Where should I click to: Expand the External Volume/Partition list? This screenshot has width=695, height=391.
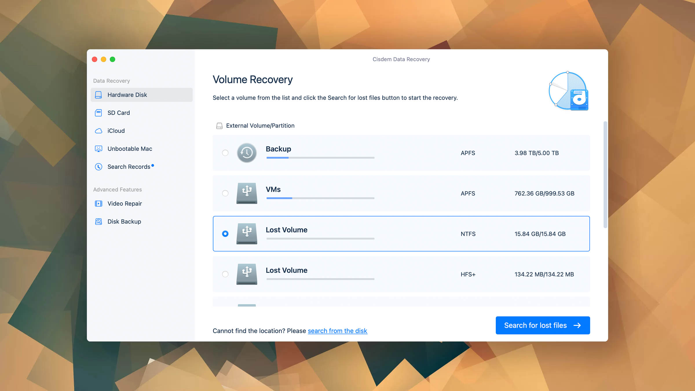pyautogui.click(x=260, y=126)
